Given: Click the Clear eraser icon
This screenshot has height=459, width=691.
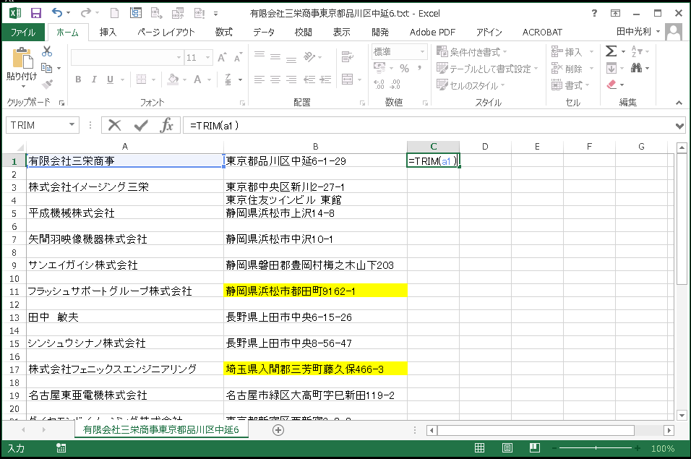Looking at the screenshot, I should (611, 84).
